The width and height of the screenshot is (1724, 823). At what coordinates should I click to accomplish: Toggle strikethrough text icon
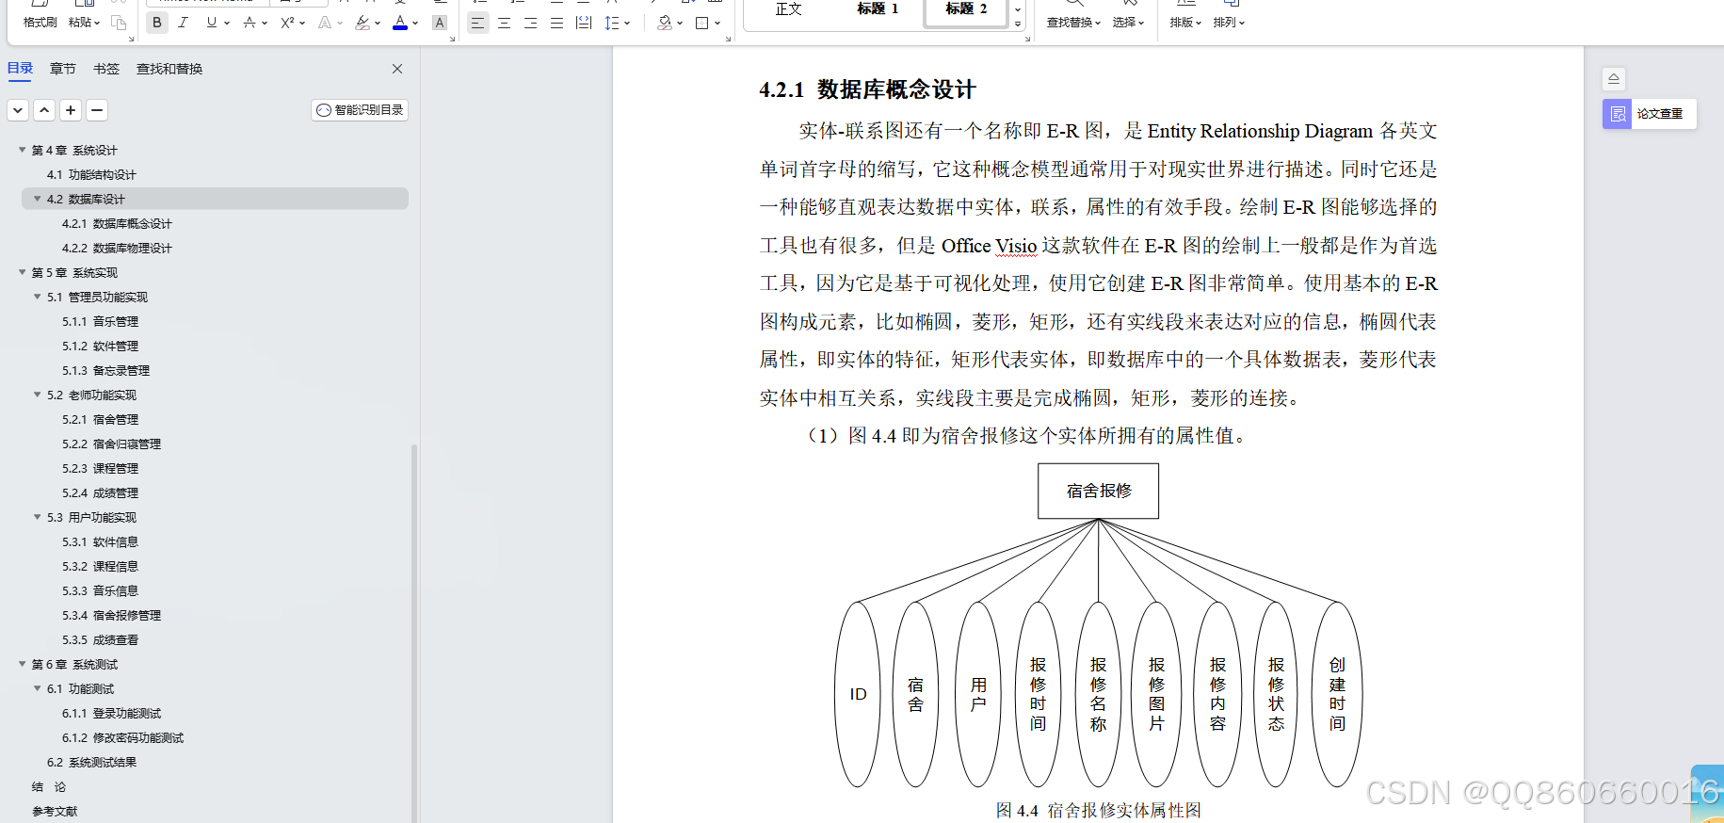pos(250,23)
